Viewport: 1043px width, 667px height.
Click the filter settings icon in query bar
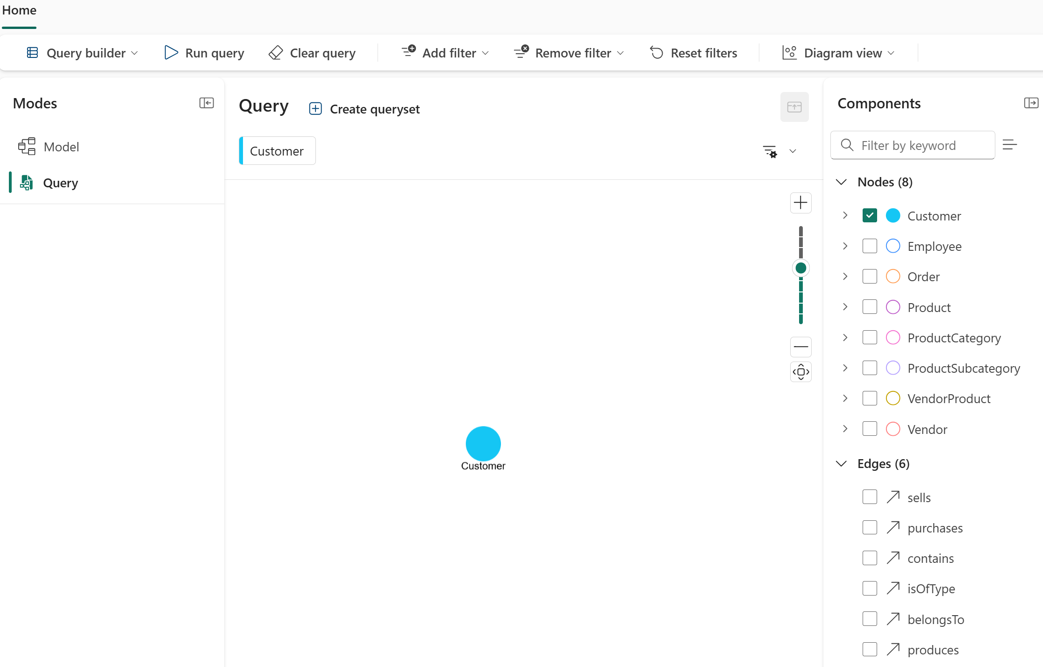[x=770, y=151]
